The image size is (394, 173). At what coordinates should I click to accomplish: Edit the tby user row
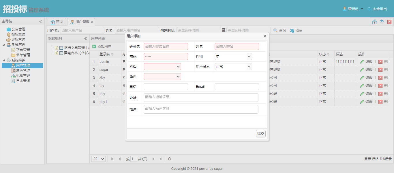tap(366, 86)
